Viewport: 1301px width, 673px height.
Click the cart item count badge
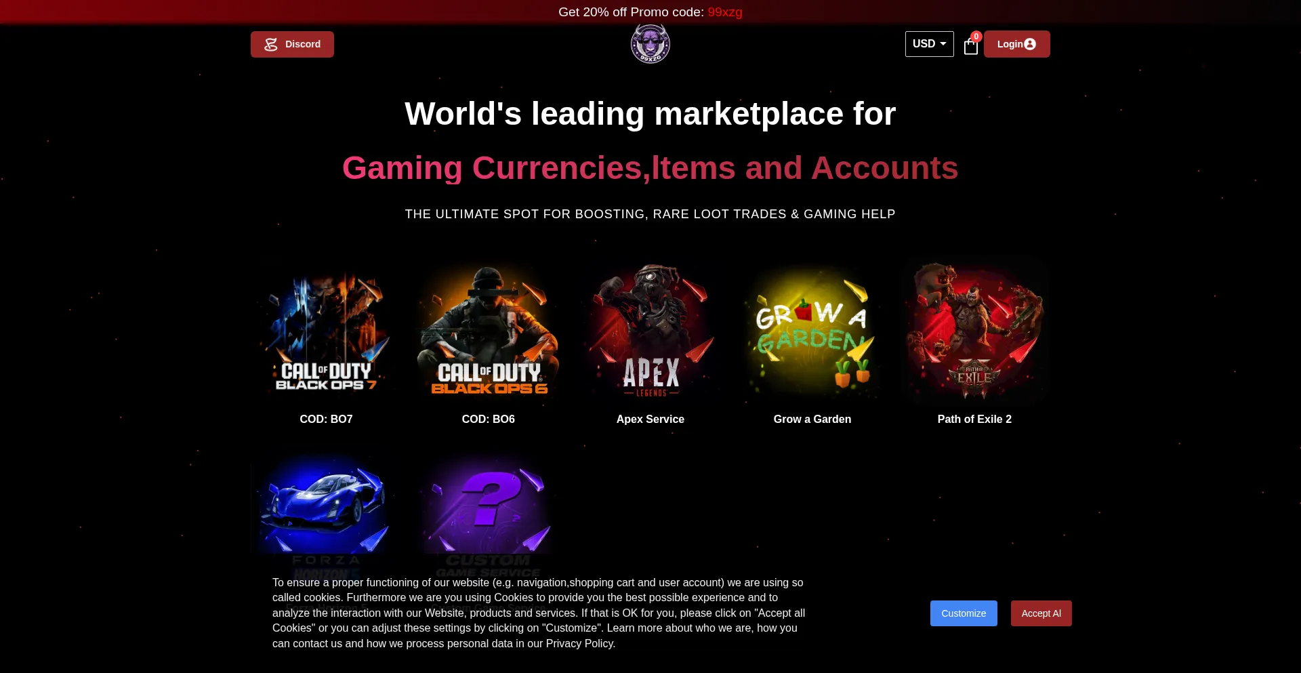(x=976, y=37)
